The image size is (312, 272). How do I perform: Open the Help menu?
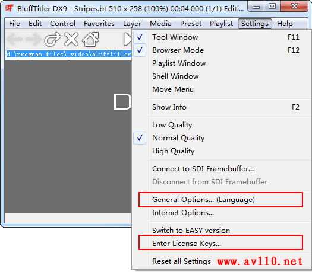[x=285, y=24]
